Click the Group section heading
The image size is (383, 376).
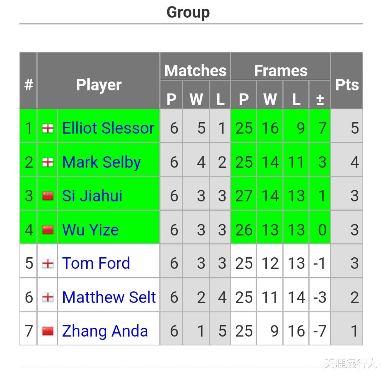(188, 12)
